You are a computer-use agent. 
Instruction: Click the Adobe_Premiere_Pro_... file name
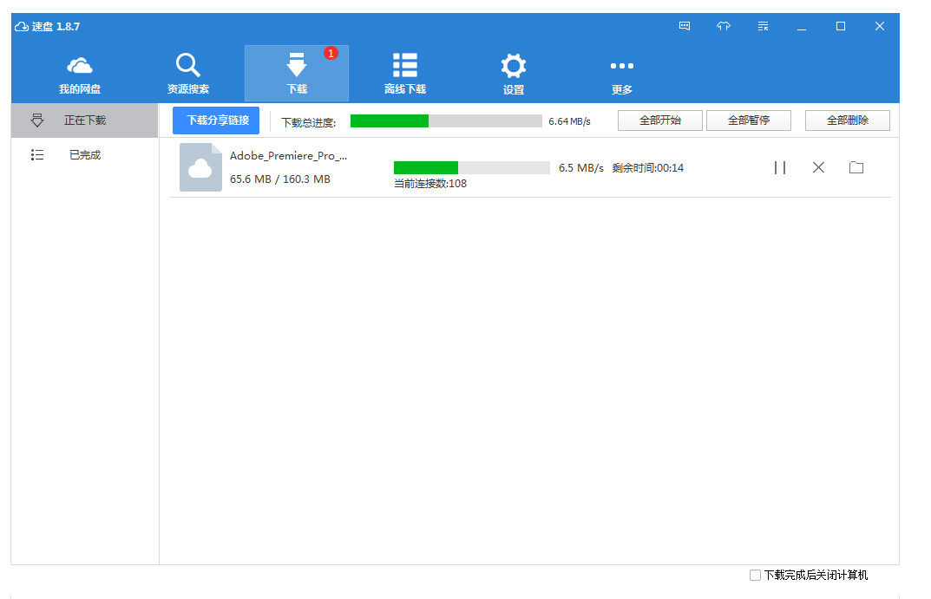point(289,156)
